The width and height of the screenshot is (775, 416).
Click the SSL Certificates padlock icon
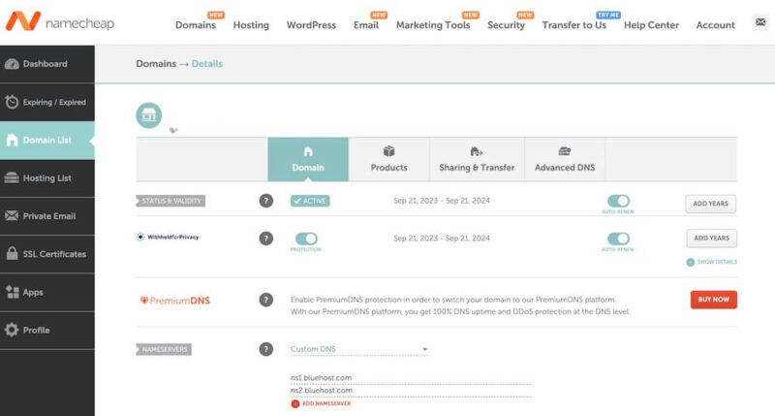coord(13,254)
